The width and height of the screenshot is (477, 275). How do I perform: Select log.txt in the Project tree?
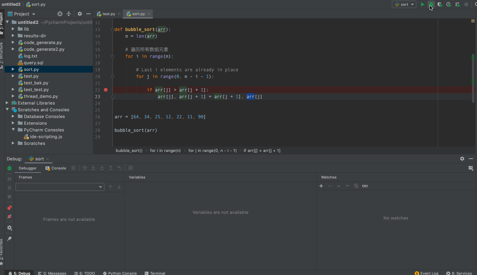point(30,56)
